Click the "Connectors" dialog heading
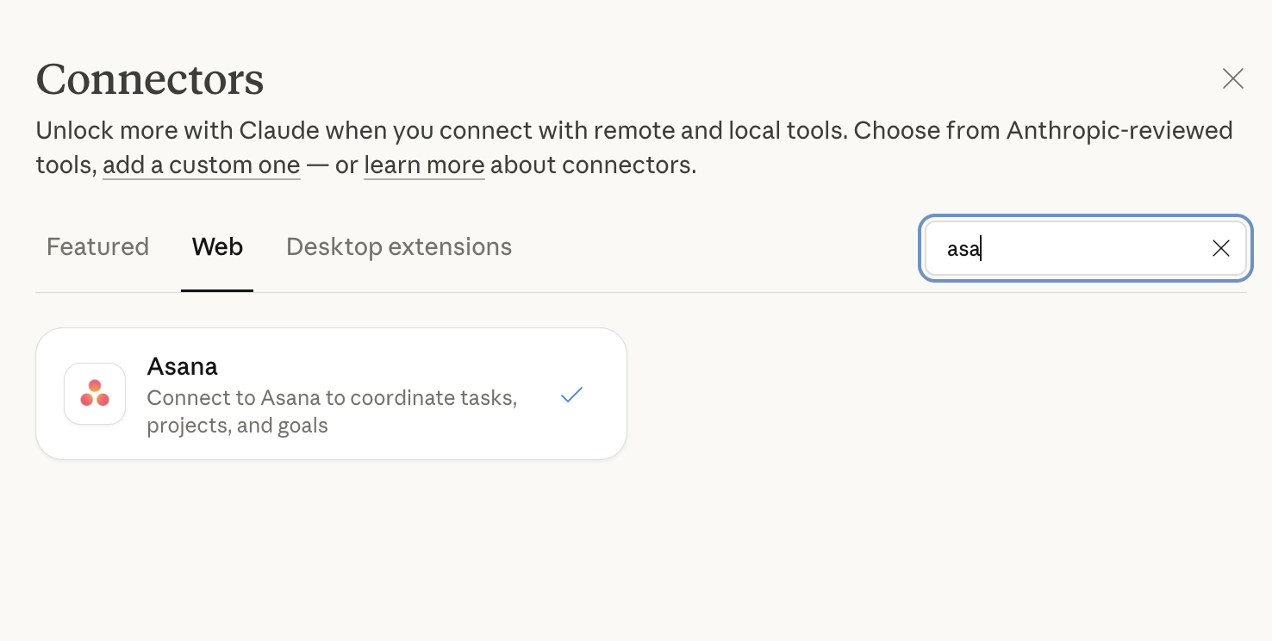This screenshot has width=1272, height=641. [x=150, y=79]
